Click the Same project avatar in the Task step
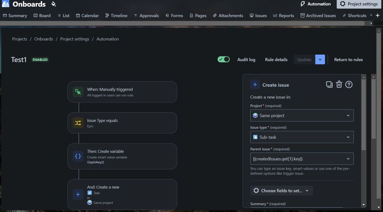 point(90,202)
